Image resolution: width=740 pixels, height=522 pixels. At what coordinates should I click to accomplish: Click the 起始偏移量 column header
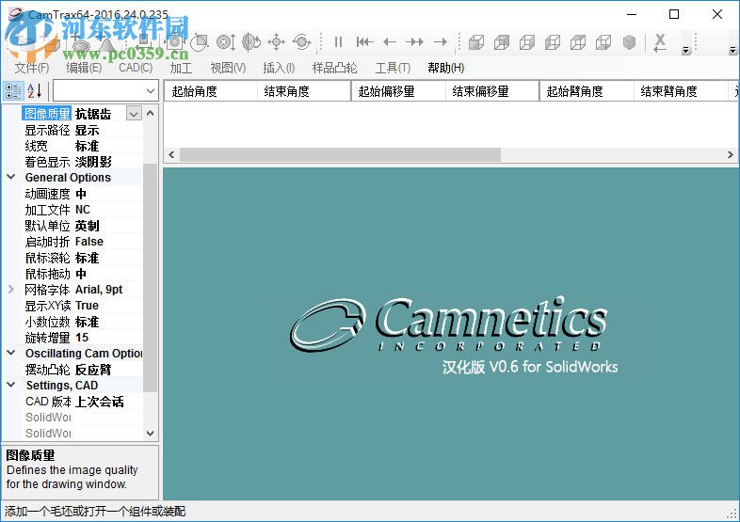(x=398, y=91)
